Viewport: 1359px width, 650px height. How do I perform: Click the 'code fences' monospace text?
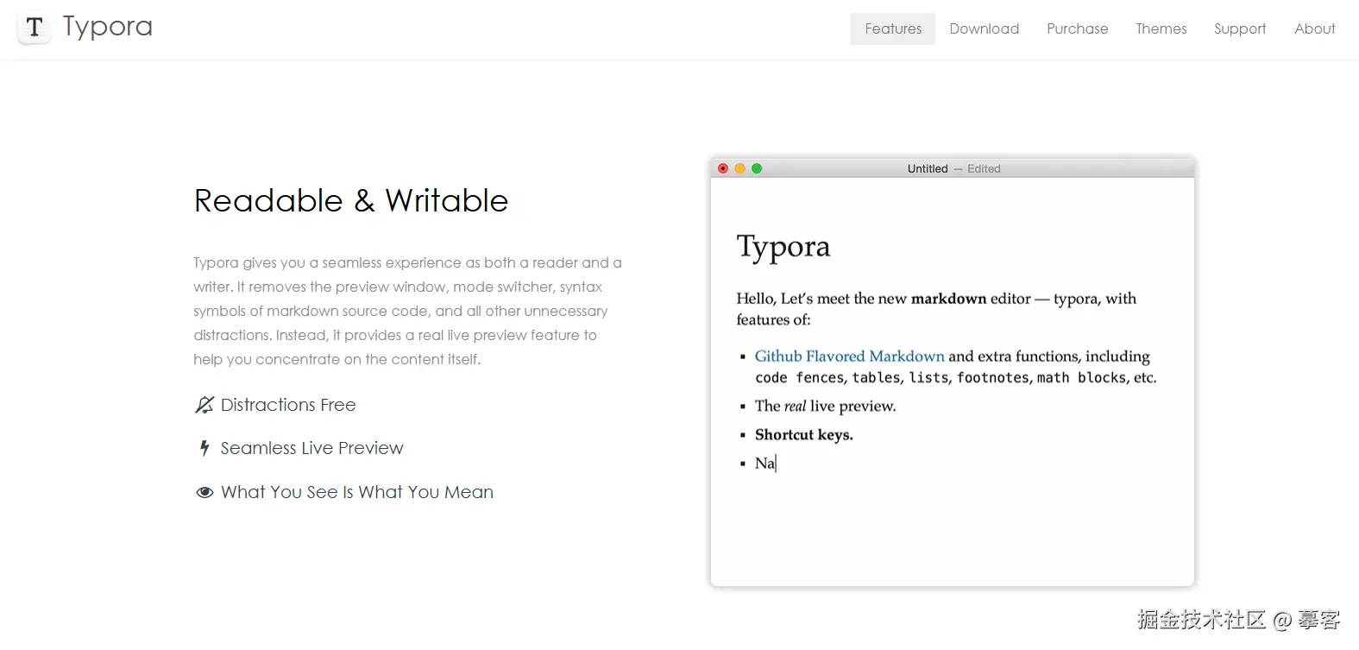pyautogui.click(x=800, y=377)
